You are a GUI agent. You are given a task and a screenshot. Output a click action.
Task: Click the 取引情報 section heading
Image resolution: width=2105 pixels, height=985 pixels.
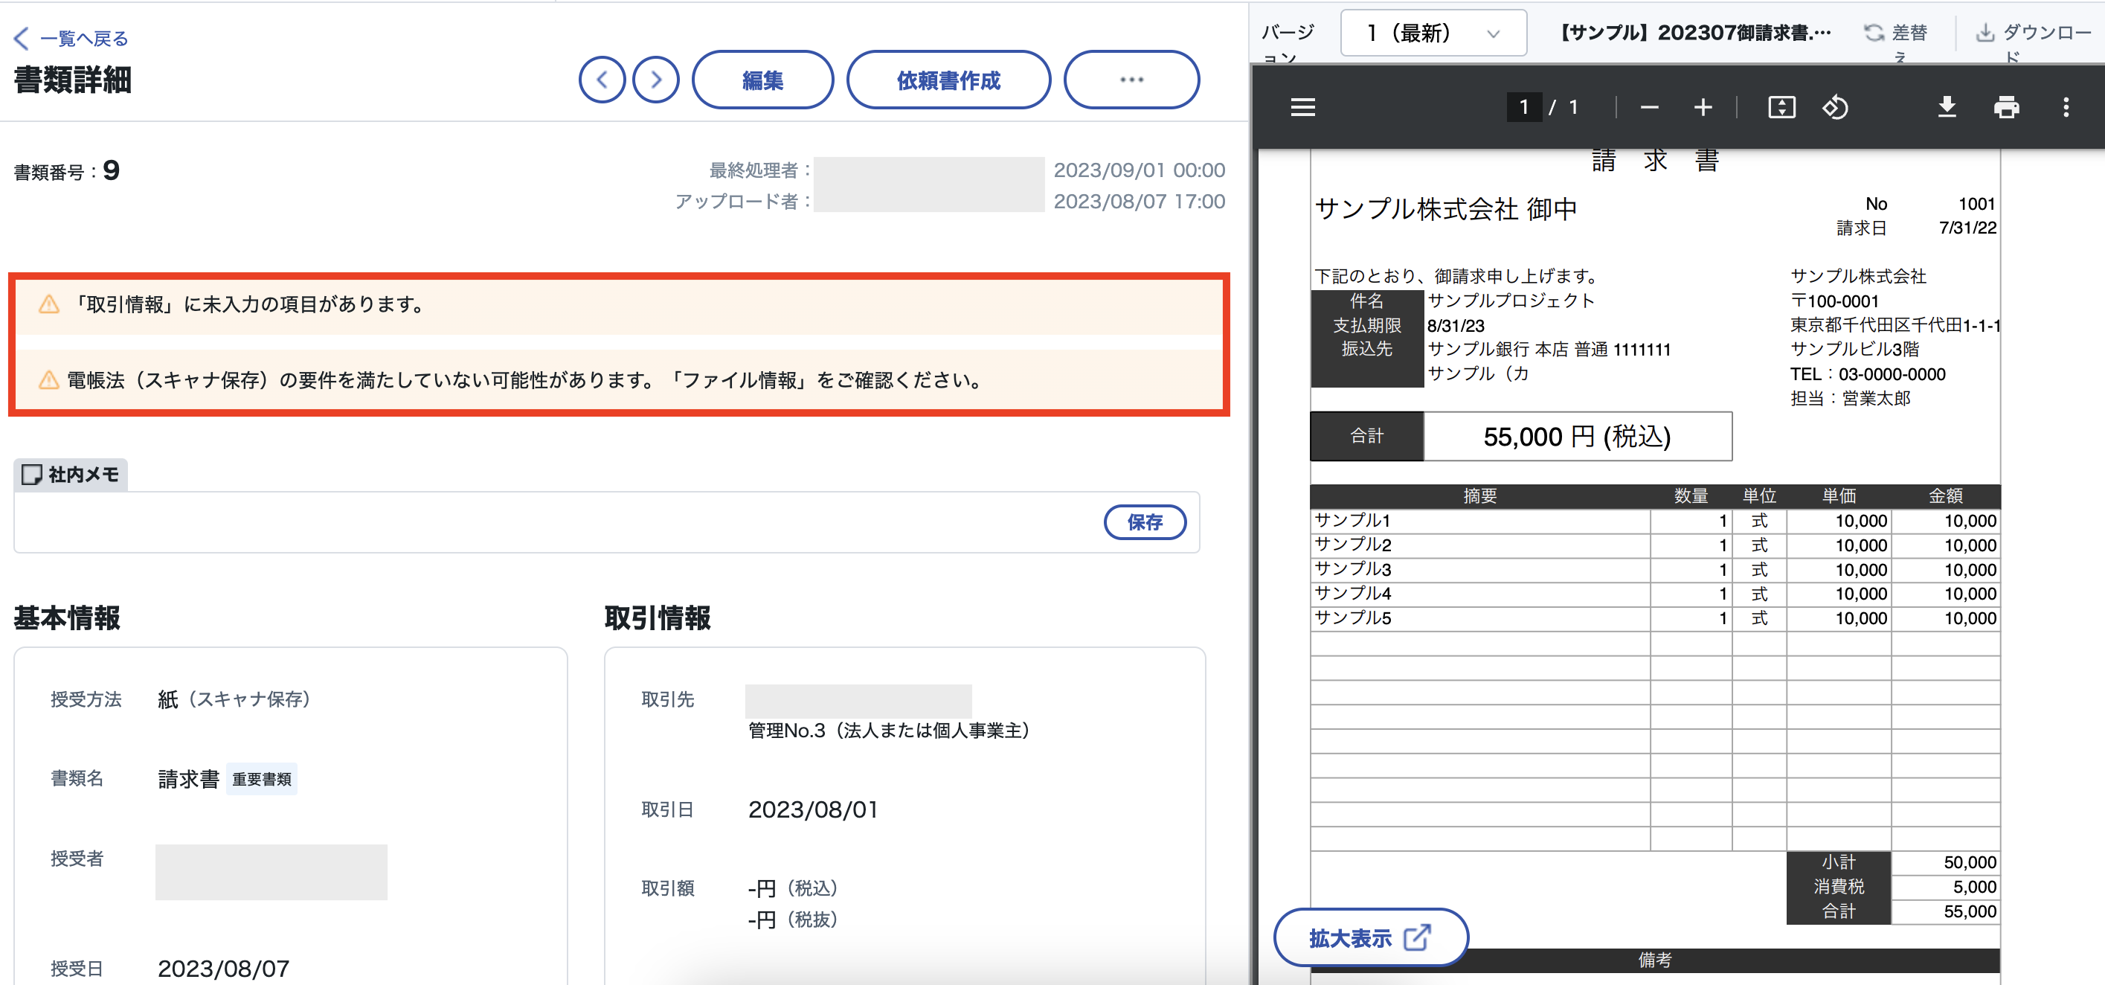coord(658,618)
